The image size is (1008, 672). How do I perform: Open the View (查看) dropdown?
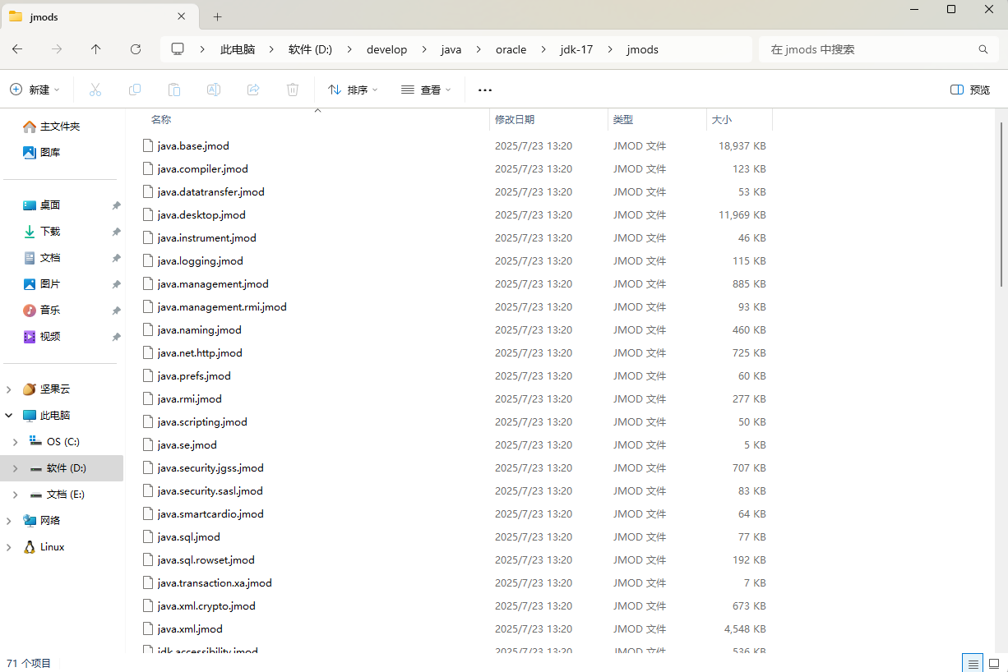coord(426,90)
